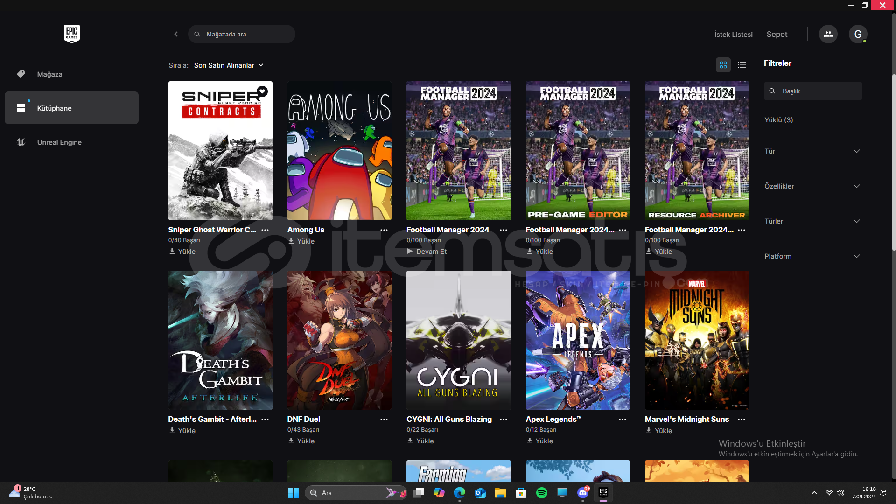Open the Apex Legends cover thumbnail
896x504 pixels.
[x=578, y=340]
